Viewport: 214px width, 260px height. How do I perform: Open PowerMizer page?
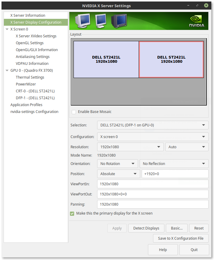tap(26, 84)
